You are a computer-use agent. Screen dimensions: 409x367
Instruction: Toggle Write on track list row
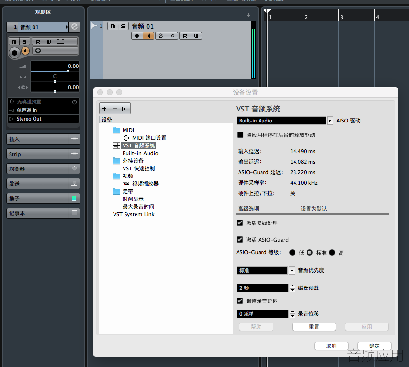click(196, 36)
